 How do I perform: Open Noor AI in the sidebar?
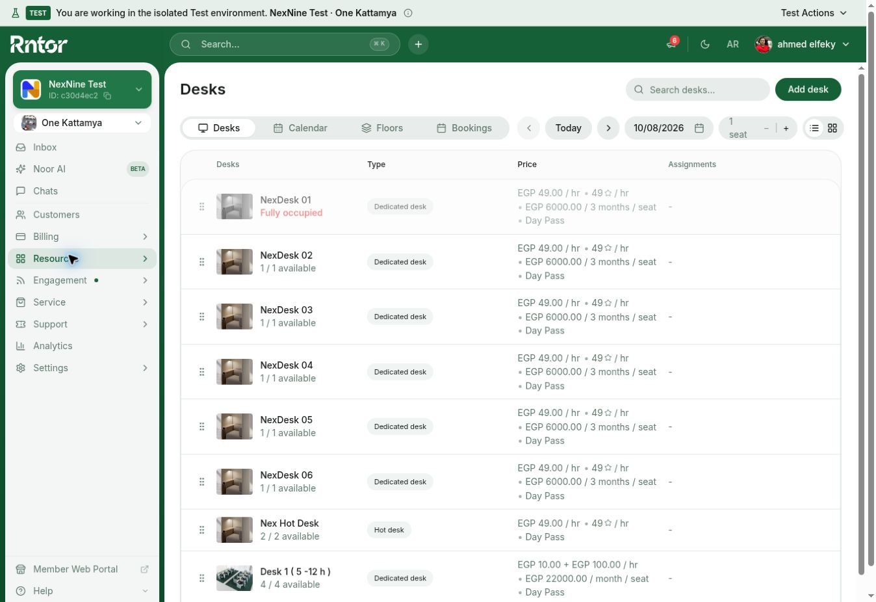click(82, 169)
